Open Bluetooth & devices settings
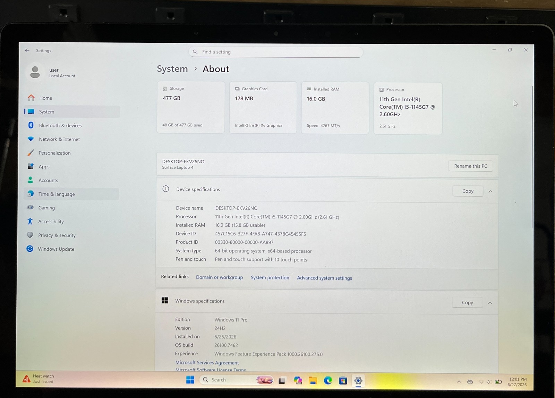Viewport: 555px width, 398px height. (x=72, y=125)
